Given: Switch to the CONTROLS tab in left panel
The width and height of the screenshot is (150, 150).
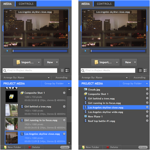Looking at the screenshot, I should [x=26, y=4].
